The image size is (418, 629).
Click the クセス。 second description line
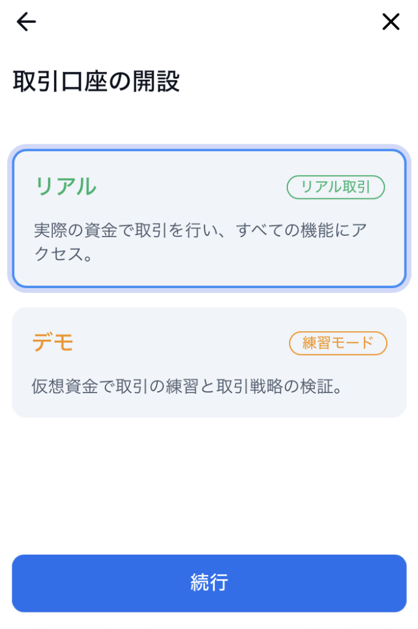[64, 254]
